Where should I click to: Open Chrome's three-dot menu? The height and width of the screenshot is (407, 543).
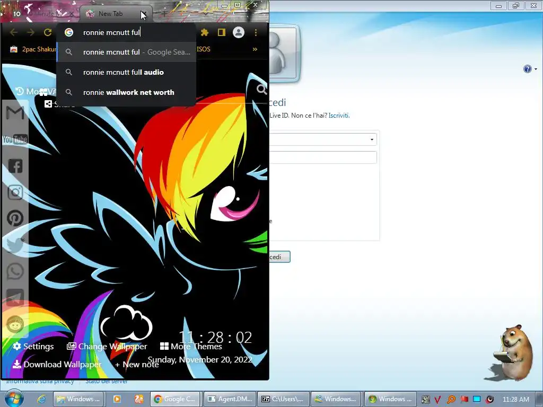tap(256, 32)
